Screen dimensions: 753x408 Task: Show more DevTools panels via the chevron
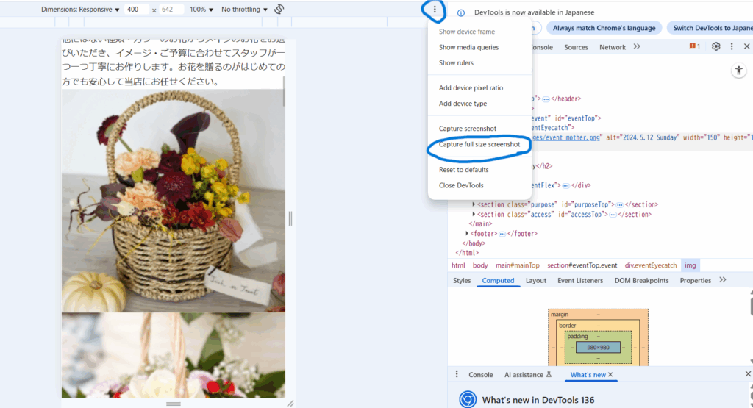pos(637,46)
